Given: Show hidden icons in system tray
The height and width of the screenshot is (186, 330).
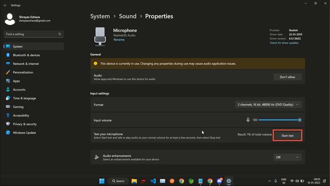Looking at the screenshot, I should 269,181.
